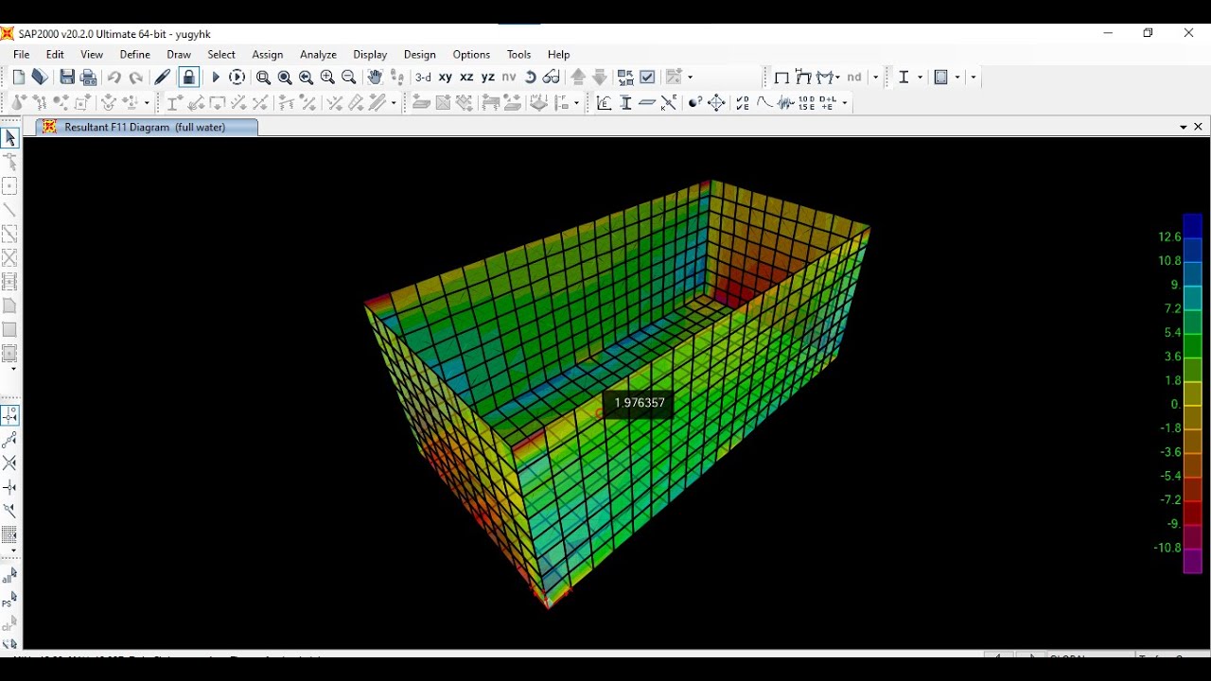Toggle the Ends and Midpoints snap

10,440
